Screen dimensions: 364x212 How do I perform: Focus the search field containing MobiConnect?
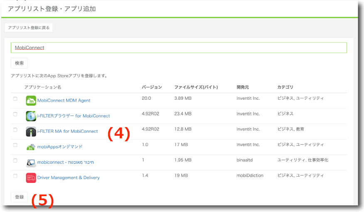click(x=179, y=48)
